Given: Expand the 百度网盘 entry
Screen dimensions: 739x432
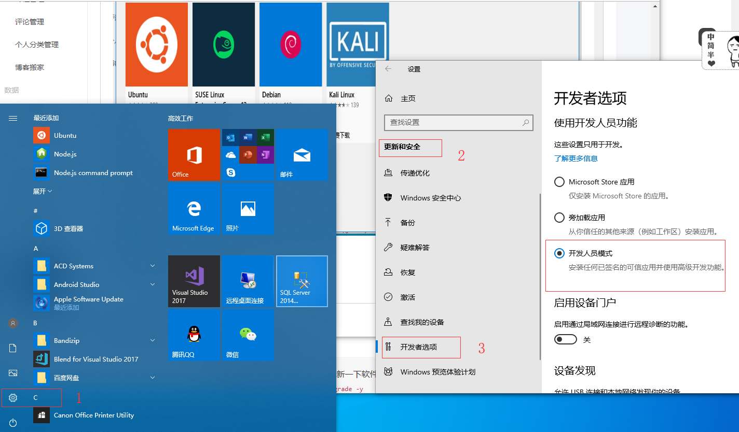Looking at the screenshot, I should (x=153, y=378).
